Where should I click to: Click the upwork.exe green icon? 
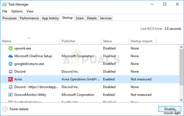pos(10,48)
